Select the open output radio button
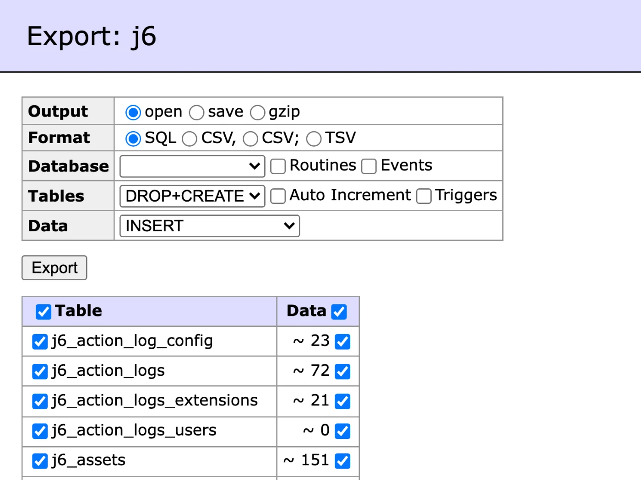The image size is (641, 480). pos(133,112)
